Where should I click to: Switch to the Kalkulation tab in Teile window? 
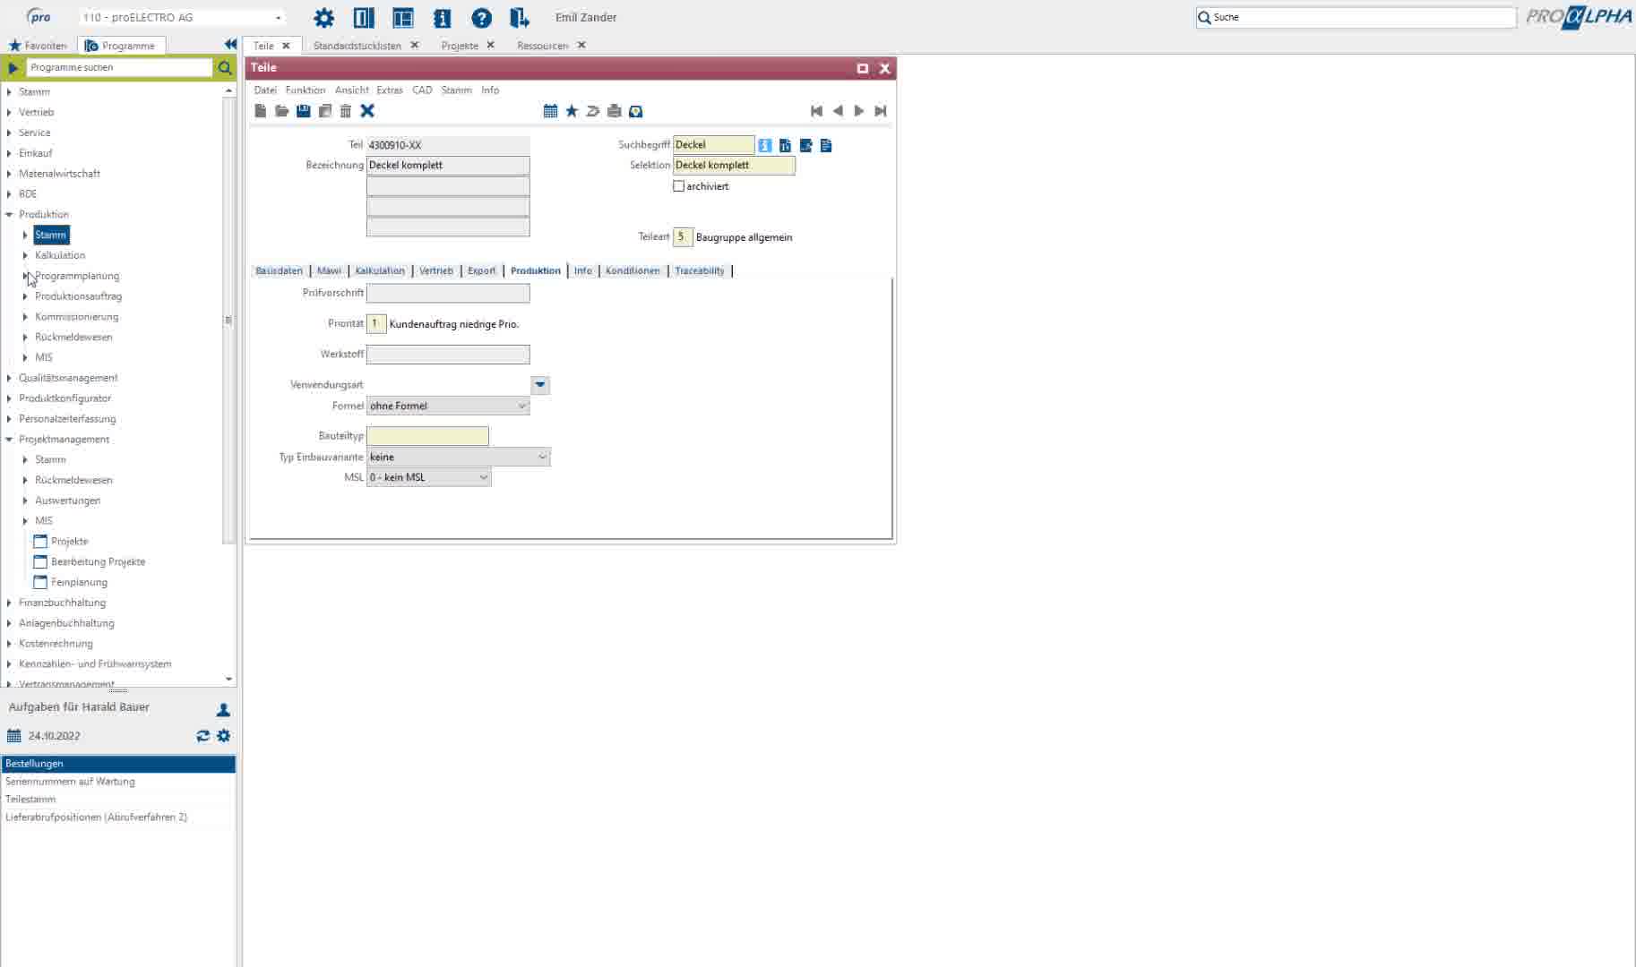coord(380,270)
